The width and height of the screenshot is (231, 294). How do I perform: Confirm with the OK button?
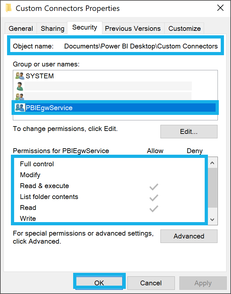(x=99, y=283)
